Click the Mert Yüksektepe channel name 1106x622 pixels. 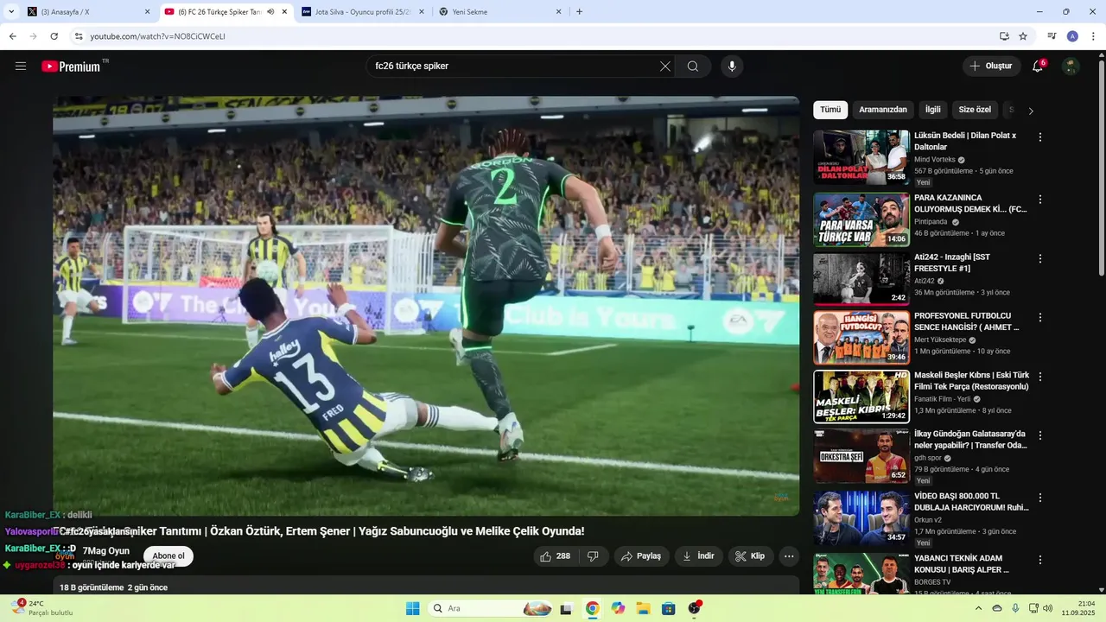tap(940, 340)
